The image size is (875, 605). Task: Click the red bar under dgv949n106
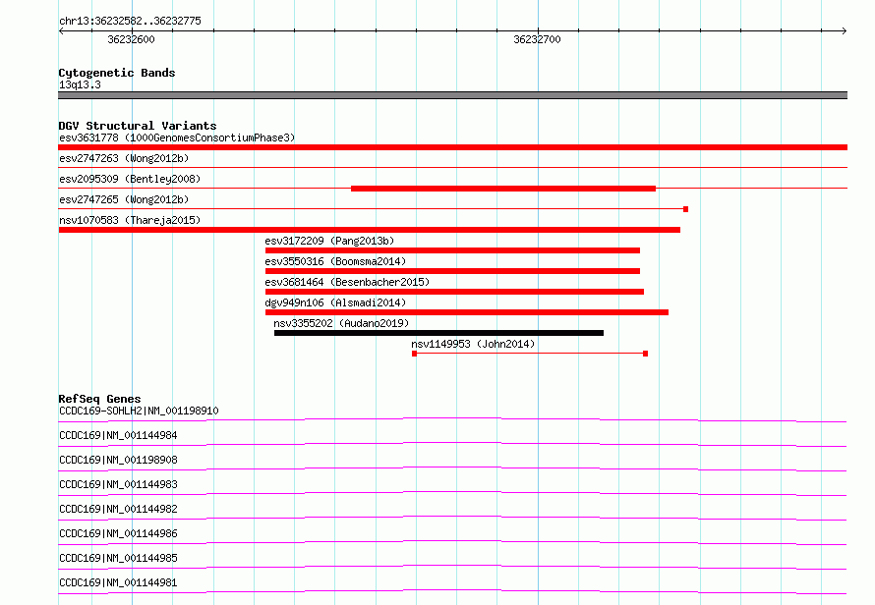[x=467, y=312]
